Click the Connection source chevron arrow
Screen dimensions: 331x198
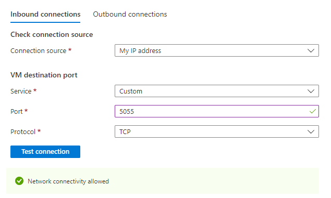click(311, 50)
